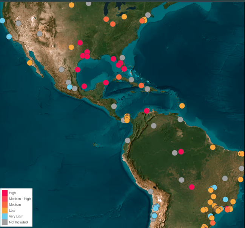
Task: Select the yellow marker in the Lesser Antilles
Action: coord(182,106)
